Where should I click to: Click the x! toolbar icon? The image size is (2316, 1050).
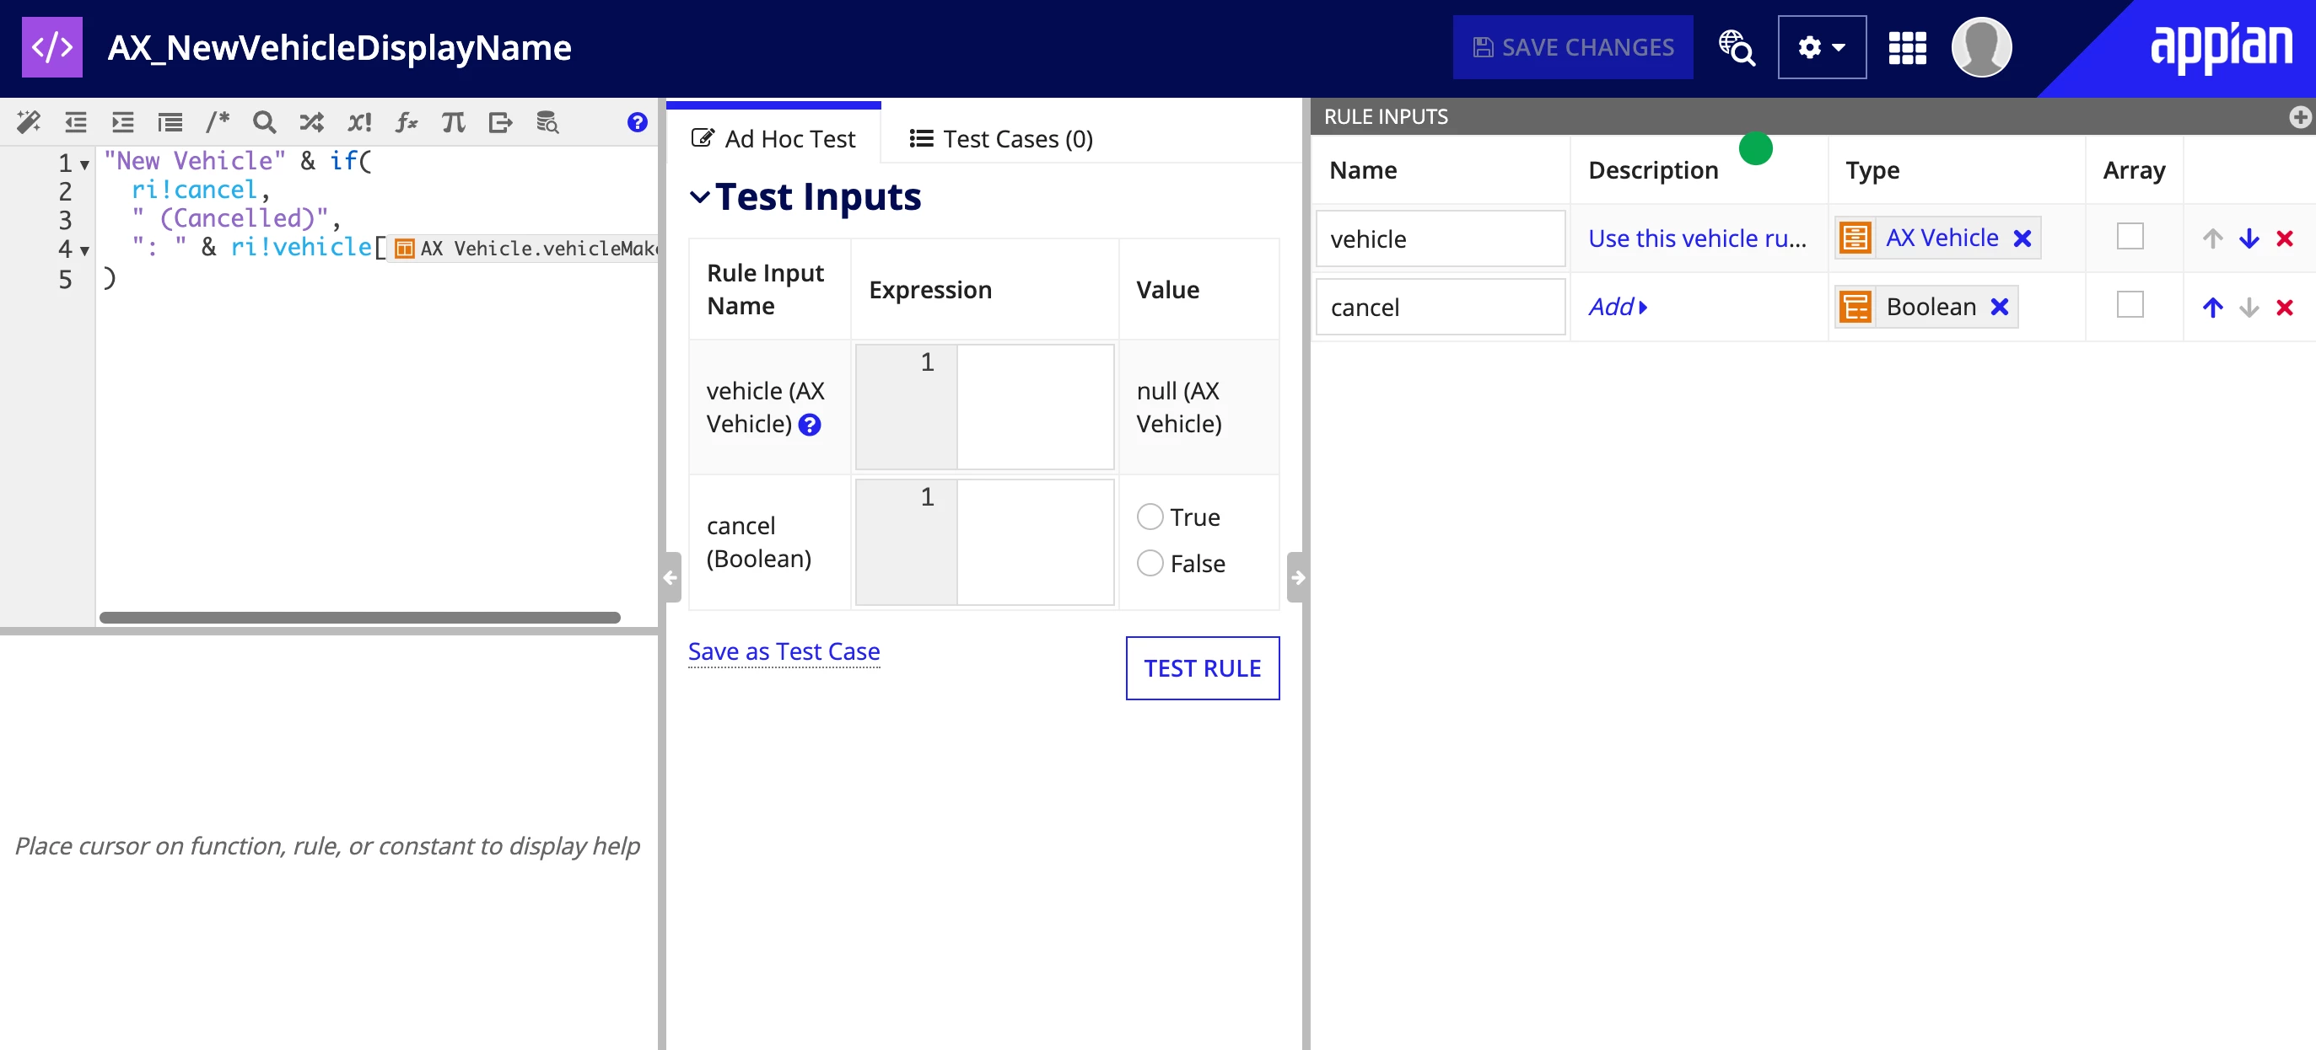tap(359, 121)
